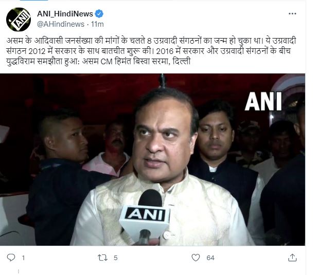Visit the @AHindinews handle link
The height and width of the screenshot is (275, 320).
61,24
